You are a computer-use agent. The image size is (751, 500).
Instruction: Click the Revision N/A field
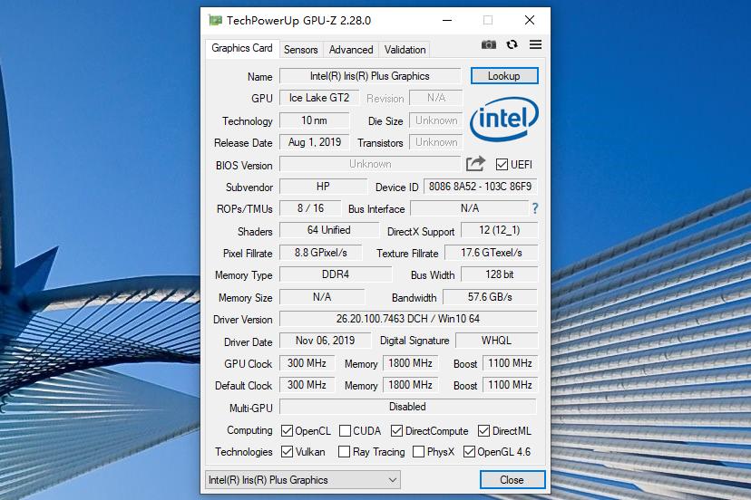click(x=436, y=98)
